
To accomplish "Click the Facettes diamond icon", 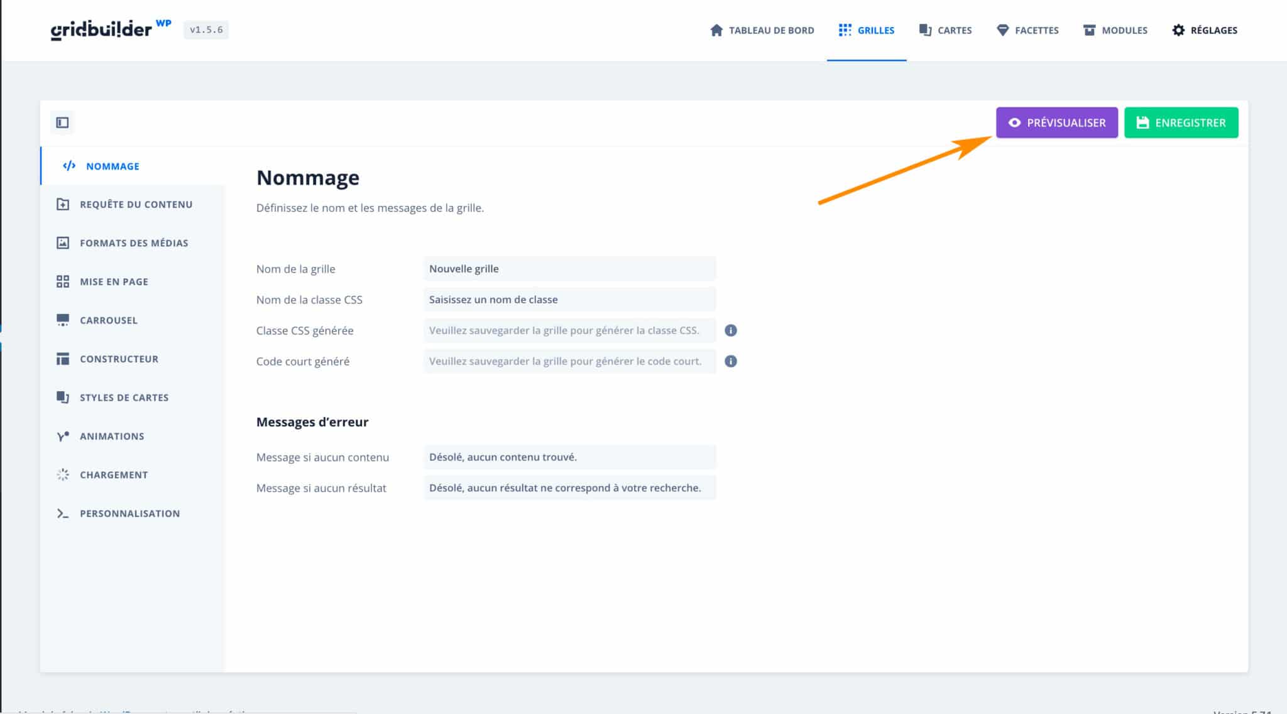I will point(1002,30).
